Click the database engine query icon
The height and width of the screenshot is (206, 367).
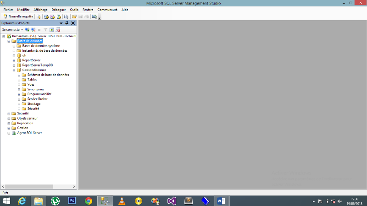39,16
